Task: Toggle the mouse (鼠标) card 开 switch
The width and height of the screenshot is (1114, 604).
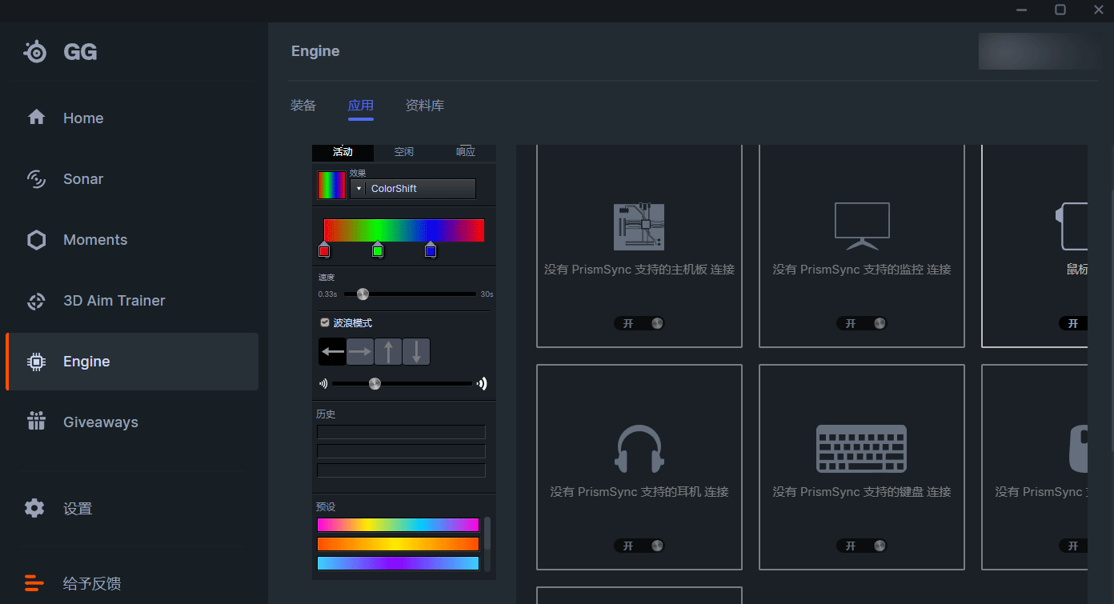Action: (x=1073, y=323)
